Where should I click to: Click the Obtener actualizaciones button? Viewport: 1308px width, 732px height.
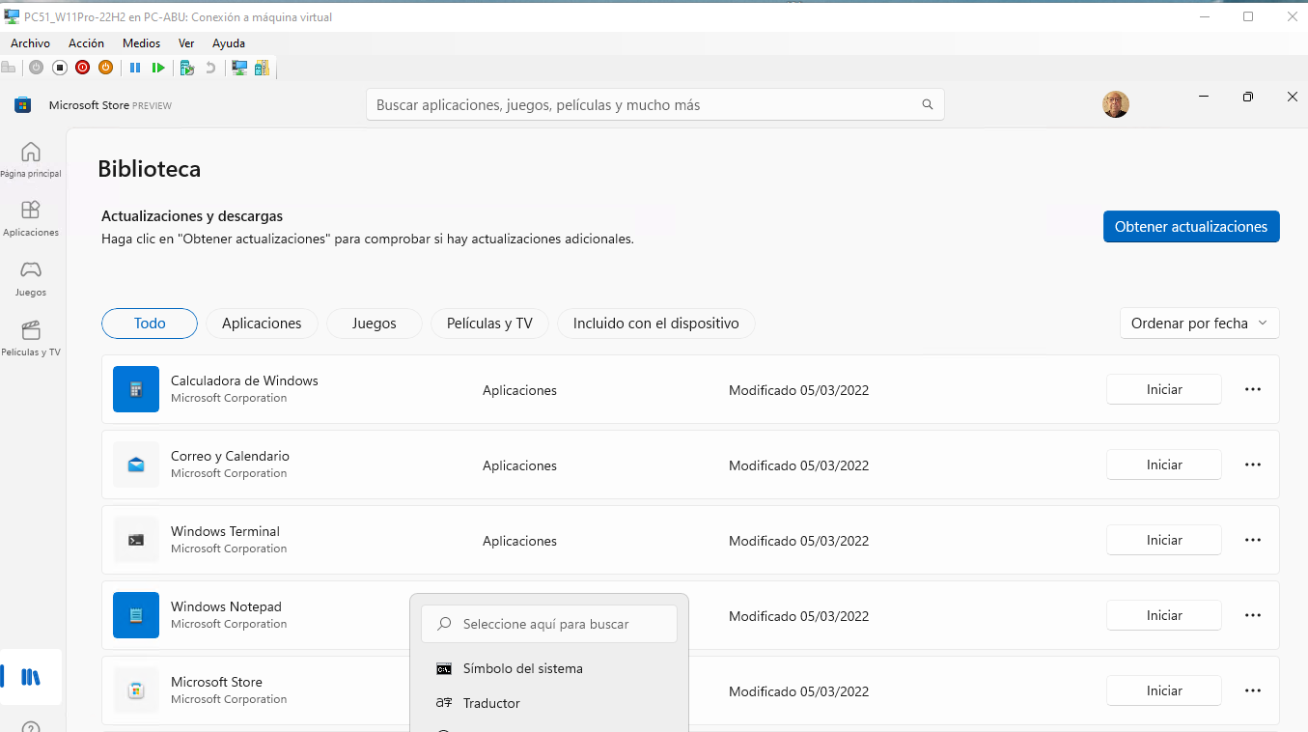click(1191, 227)
